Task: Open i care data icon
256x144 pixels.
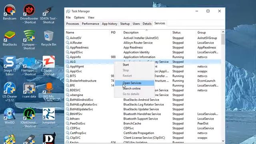Action: [x=29, y=90]
